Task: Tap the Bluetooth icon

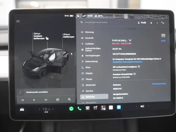Action: click(x=157, y=23)
